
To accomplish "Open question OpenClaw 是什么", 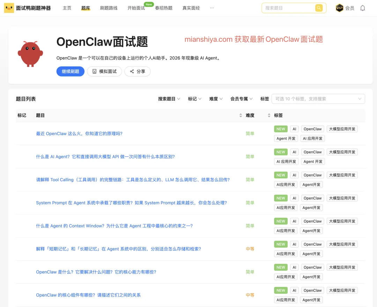I will click(x=96, y=272).
